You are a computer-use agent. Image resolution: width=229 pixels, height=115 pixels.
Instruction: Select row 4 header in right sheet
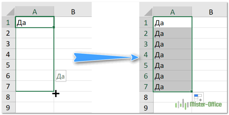point(146,54)
